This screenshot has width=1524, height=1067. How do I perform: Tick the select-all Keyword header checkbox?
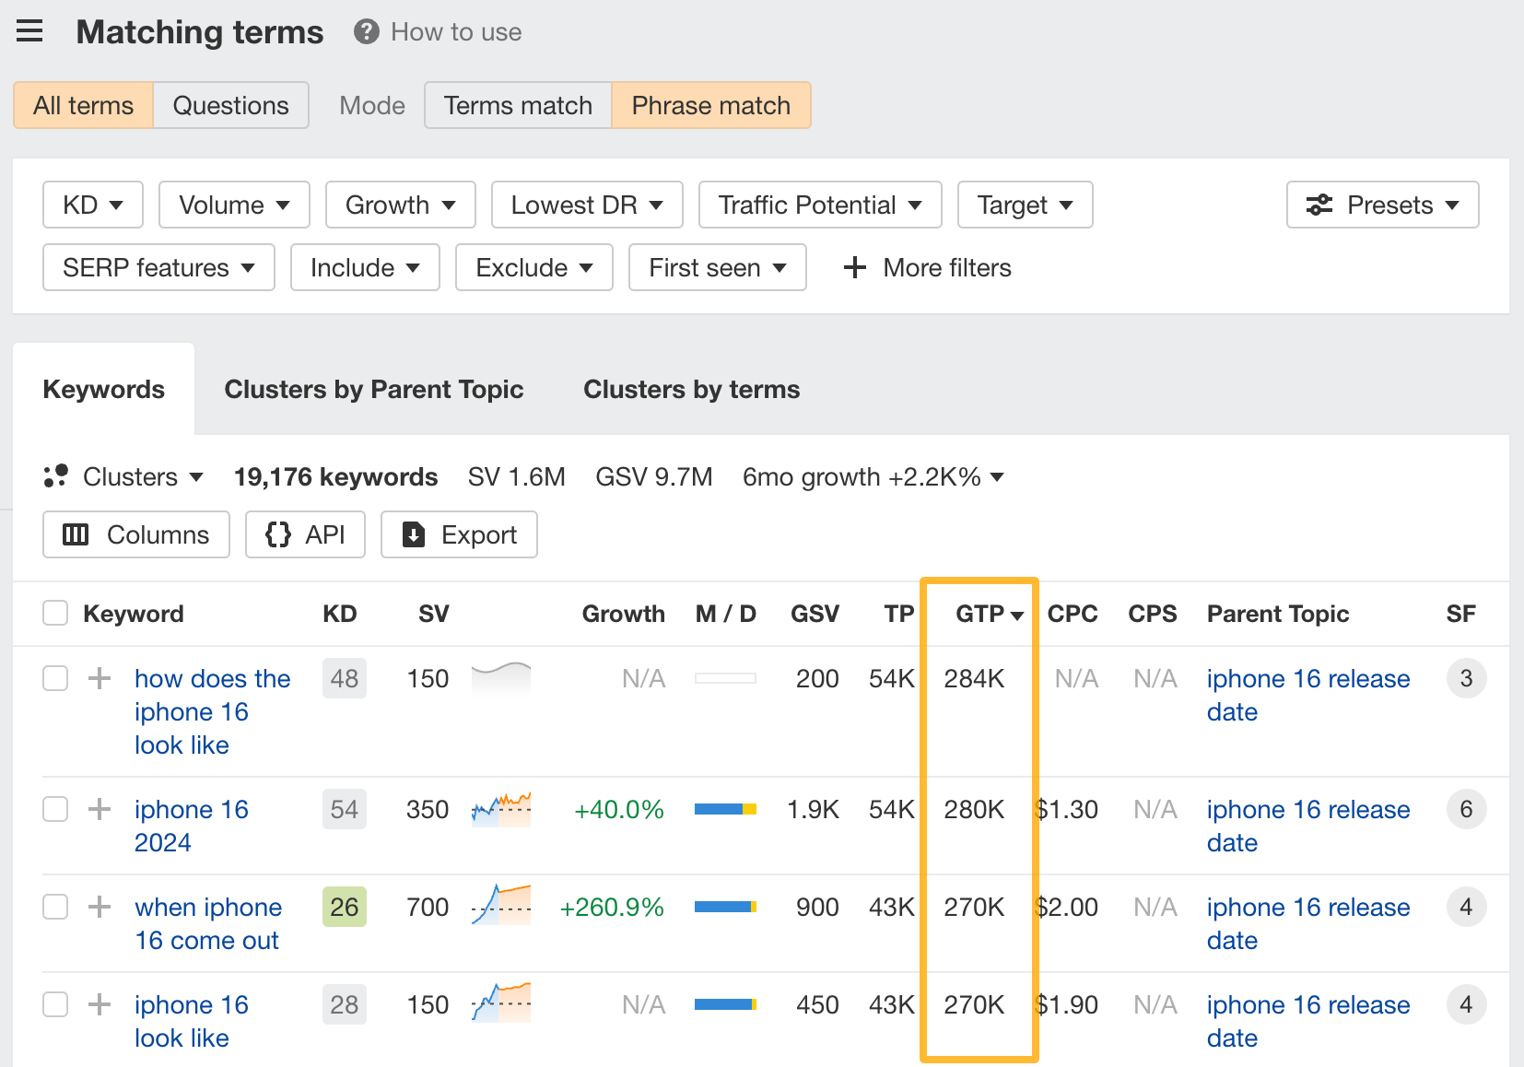click(x=56, y=613)
